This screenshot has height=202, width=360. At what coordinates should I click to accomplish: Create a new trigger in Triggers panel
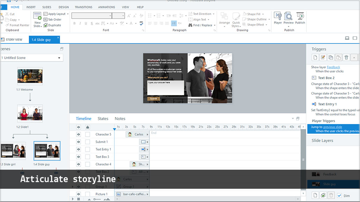click(x=315, y=58)
